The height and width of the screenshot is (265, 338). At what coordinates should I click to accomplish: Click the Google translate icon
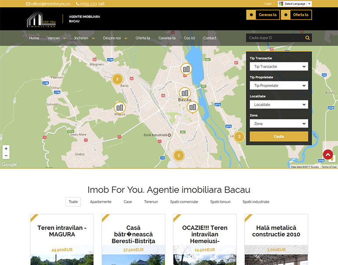[280, 4]
